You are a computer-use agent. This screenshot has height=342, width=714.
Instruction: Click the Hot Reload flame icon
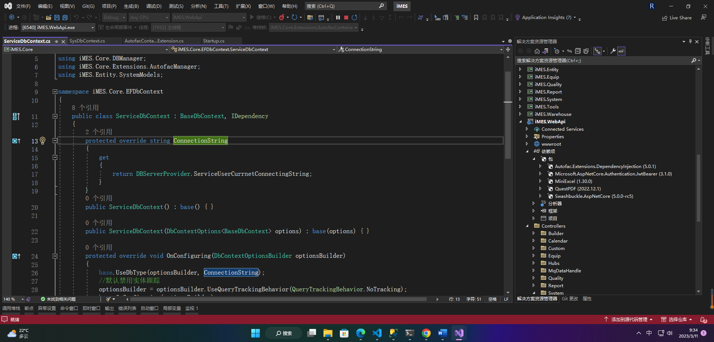click(x=282, y=18)
